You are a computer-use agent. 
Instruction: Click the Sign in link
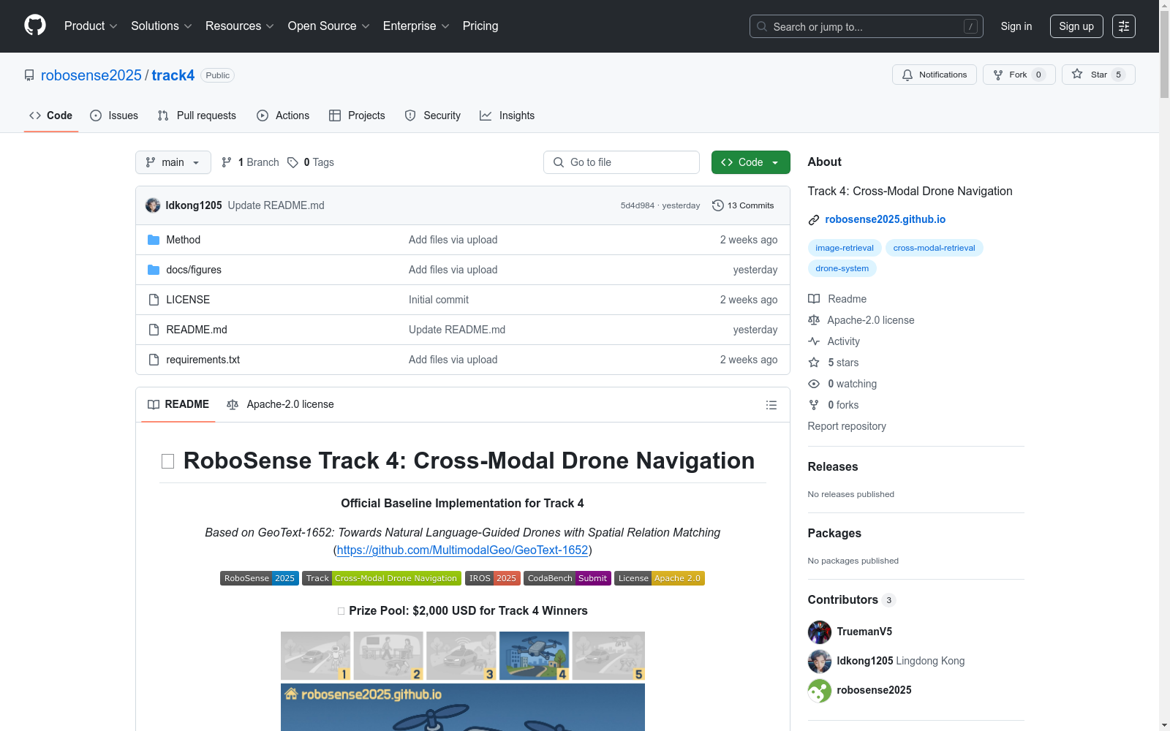(1016, 26)
